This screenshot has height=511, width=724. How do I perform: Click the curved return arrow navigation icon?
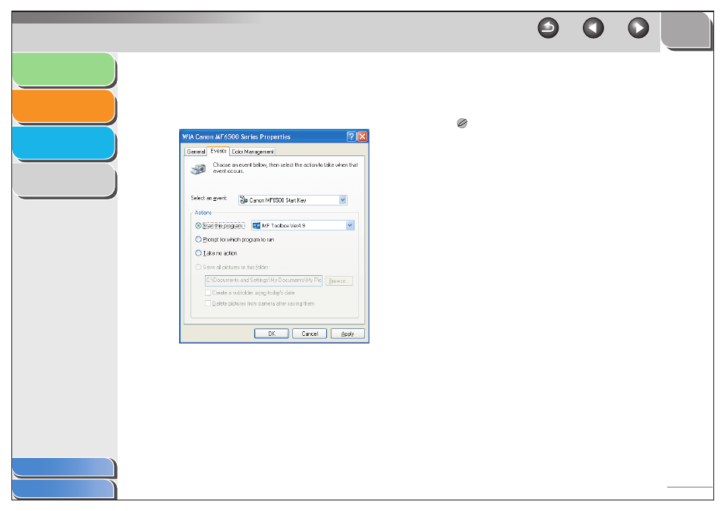pyautogui.click(x=548, y=28)
